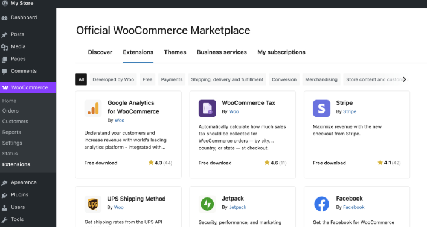Open WooCommerce Settings submenu item
This screenshot has height=227, width=427.
pos(12,143)
